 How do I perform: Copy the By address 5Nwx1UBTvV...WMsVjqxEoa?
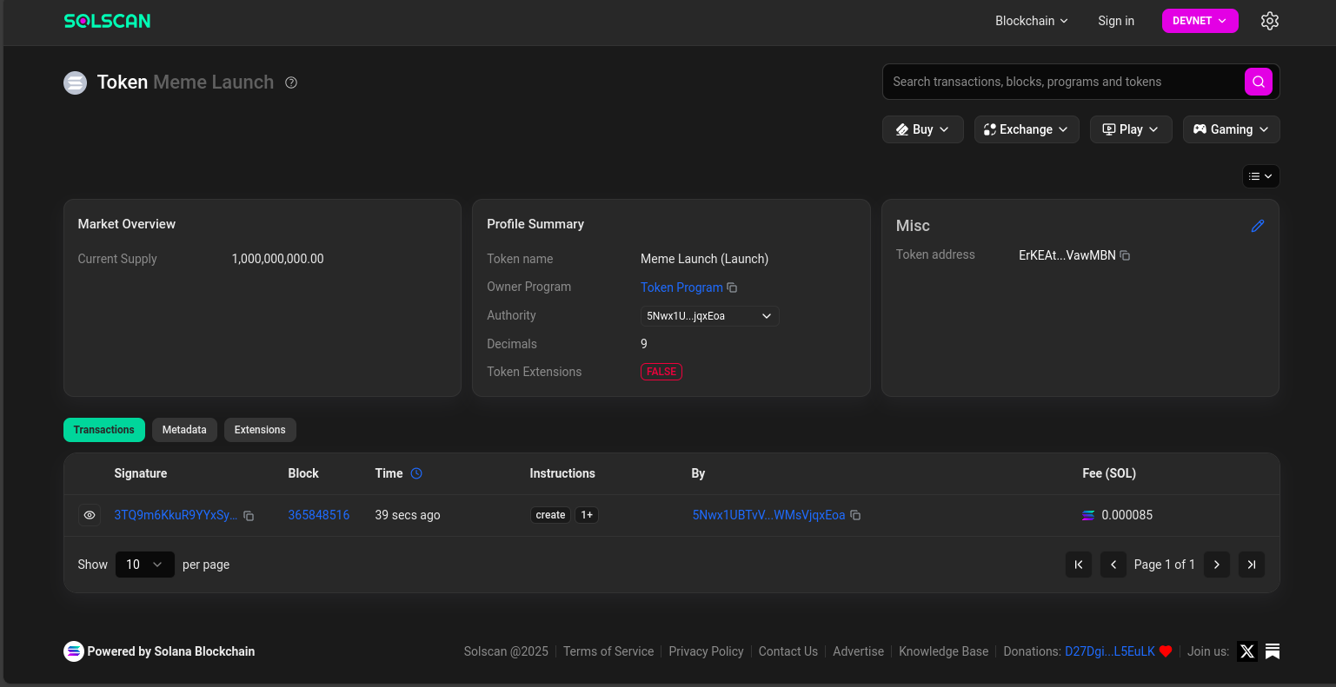click(855, 516)
